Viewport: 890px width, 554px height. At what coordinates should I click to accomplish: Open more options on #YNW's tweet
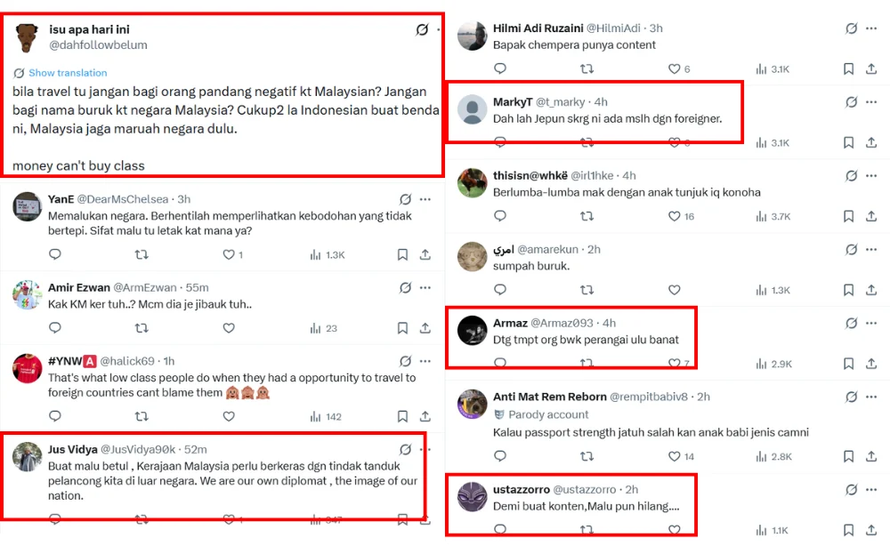point(425,361)
